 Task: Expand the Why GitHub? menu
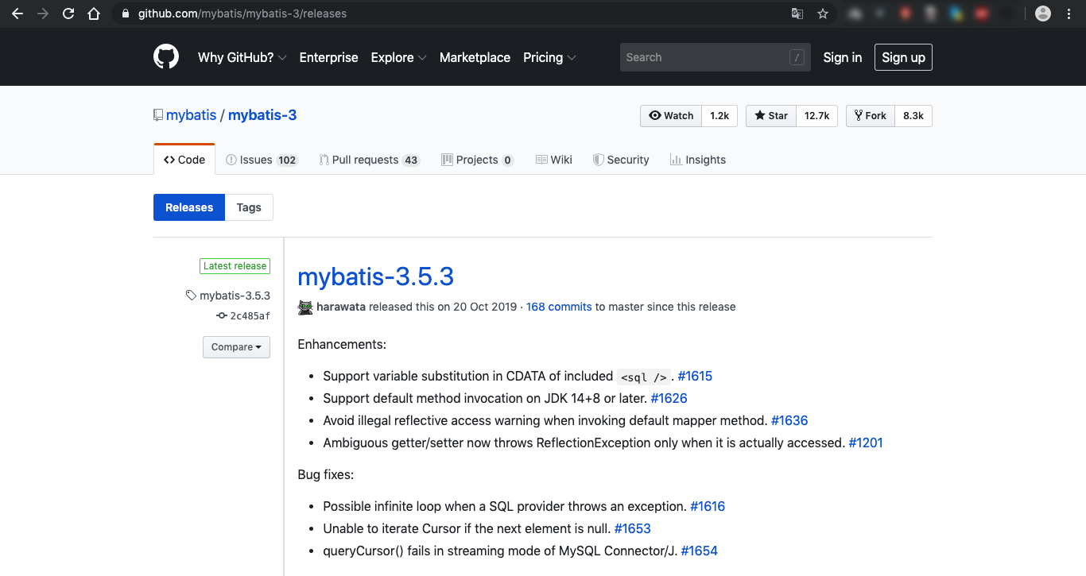point(242,57)
